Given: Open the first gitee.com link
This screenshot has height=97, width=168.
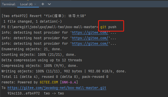Looking at the screenshot, I should tap(90, 32).
